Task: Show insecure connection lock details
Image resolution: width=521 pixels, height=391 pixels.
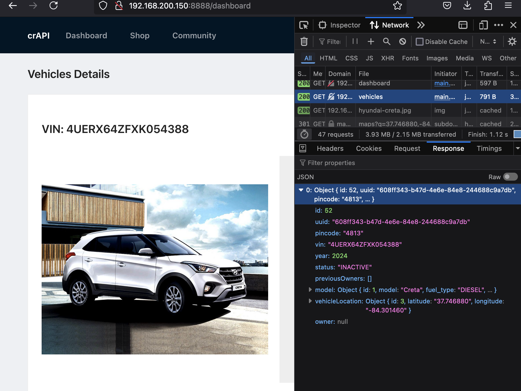Action: click(119, 6)
